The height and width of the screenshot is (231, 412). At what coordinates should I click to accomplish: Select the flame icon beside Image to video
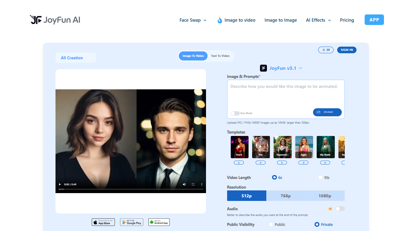pos(220,20)
